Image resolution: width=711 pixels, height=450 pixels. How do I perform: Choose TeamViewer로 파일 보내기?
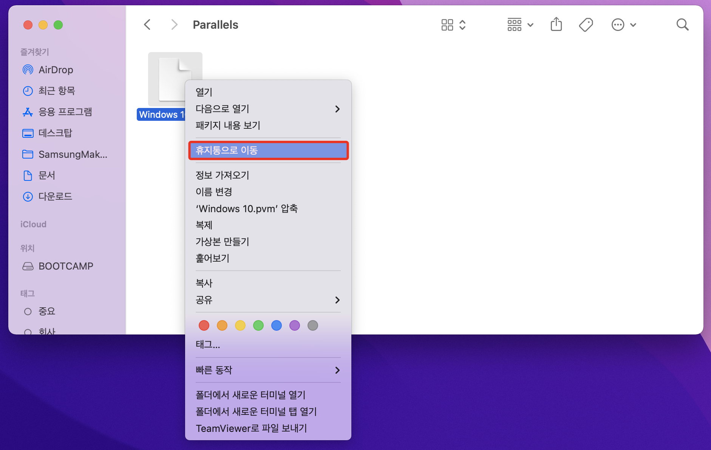coord(268,428)
